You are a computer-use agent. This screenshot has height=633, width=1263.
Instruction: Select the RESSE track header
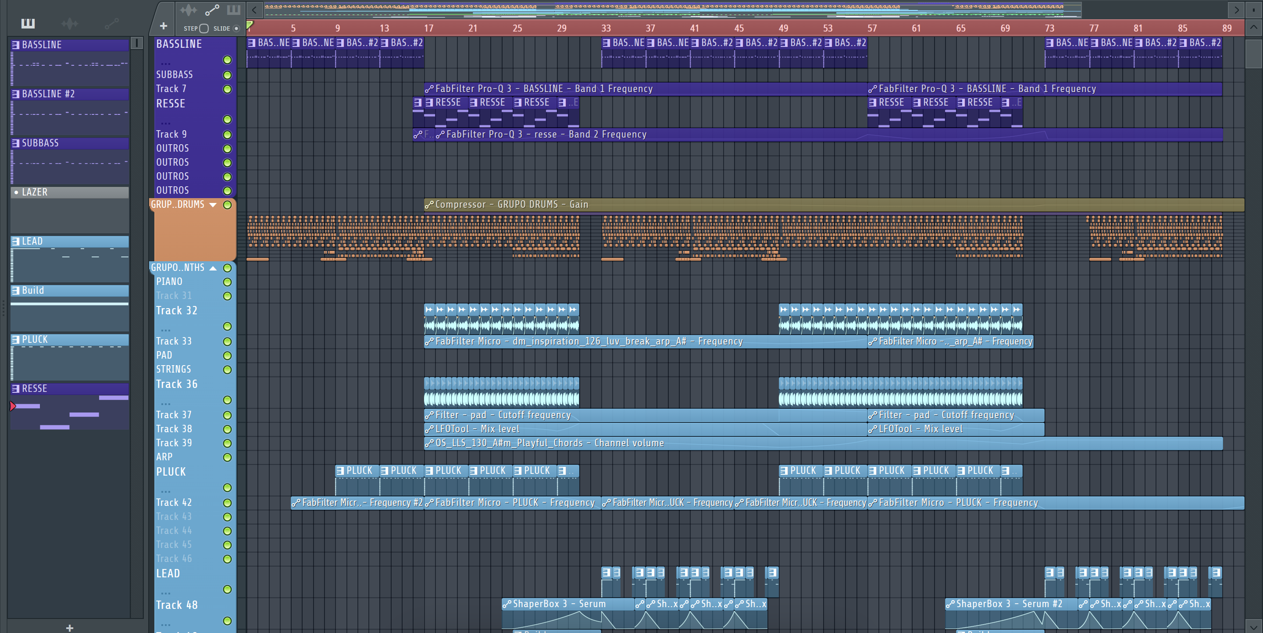[x=195, y=111]
